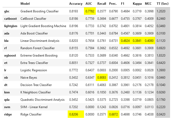Click xgboost TT value 1.8320
The width and height of the screenshot is (174, 121).
tap(161, 56)
